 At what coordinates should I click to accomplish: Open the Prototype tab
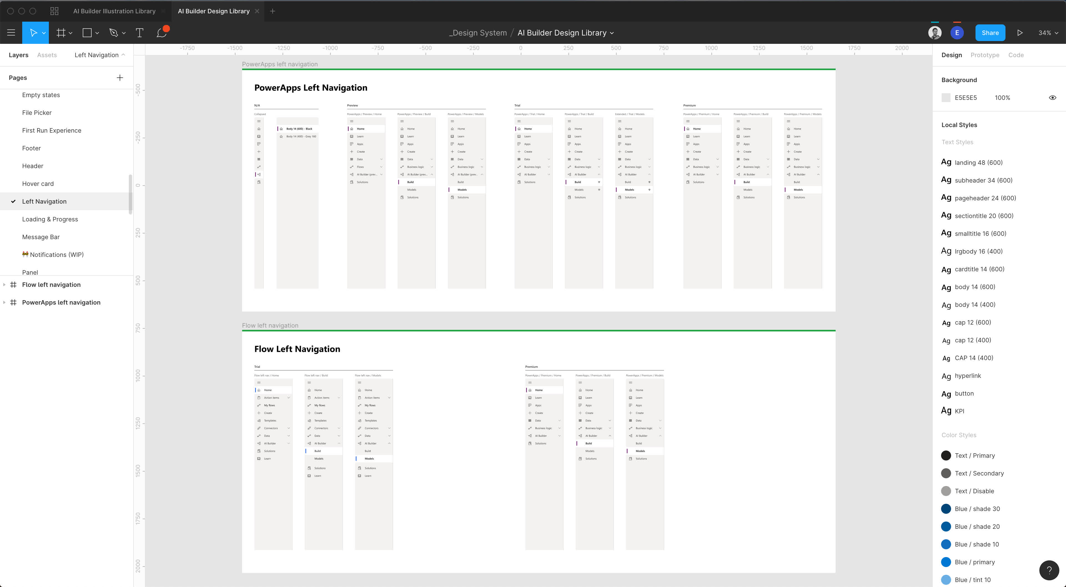985,55
